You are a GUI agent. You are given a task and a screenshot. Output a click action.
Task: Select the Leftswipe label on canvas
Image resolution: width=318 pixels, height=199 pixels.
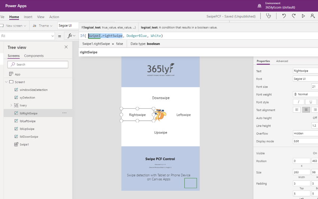[183, 115]
